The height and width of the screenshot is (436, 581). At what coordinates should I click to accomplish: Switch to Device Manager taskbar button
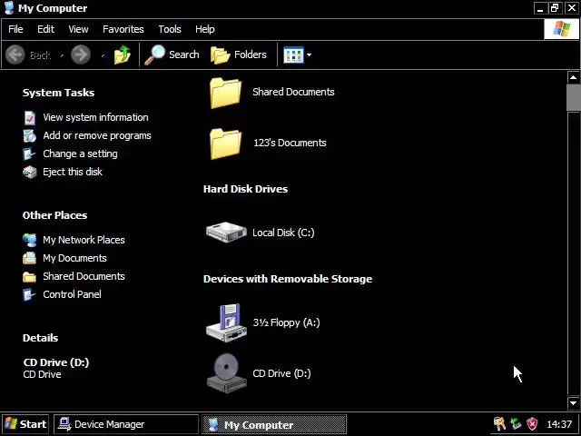tap(126, 424)
